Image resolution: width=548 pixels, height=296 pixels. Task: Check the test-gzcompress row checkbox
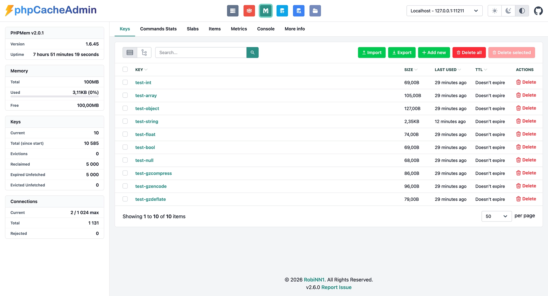125,173
